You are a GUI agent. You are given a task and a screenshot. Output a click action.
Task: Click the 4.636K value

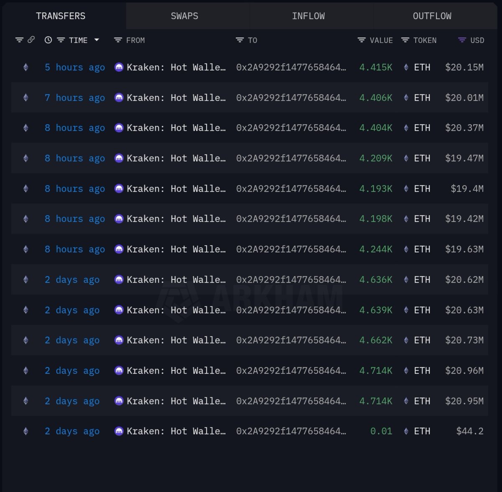click(376, 279)
